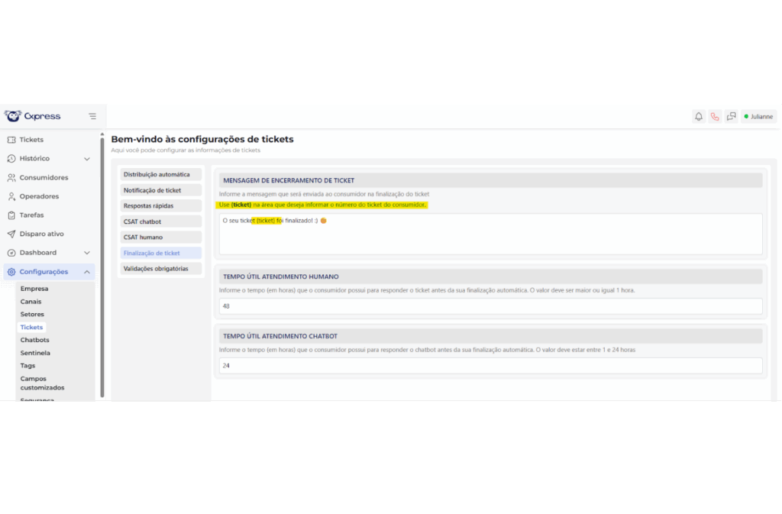Viewport: 782px width, 514px height.
Task: Open Tickets from the sidebar icon
Action: tap(11, 140)
